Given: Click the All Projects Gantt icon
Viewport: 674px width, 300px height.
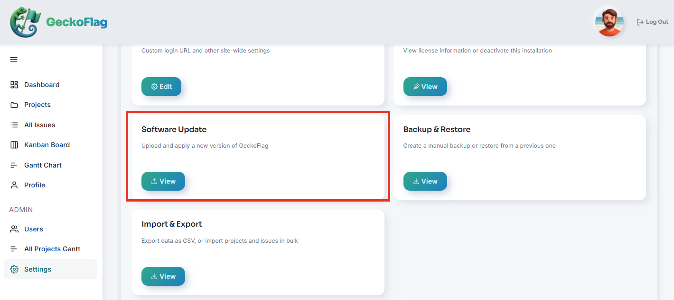Looking at the screenshot, I should point(14,249).
